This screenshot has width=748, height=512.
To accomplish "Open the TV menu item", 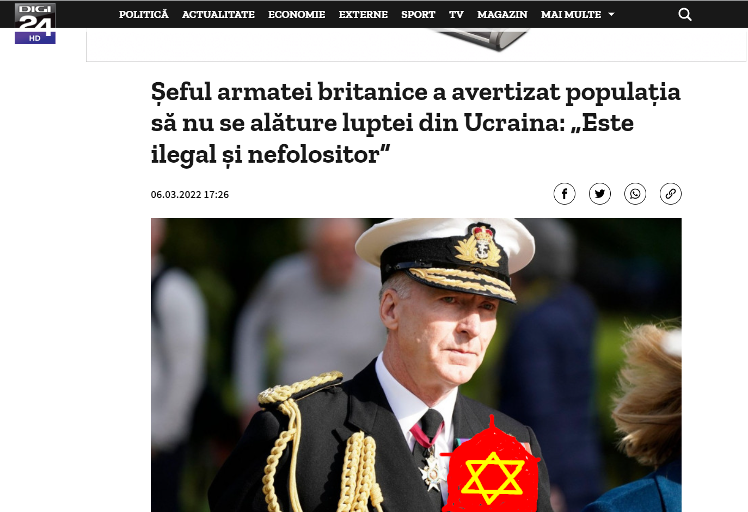I will pos(456,14).
